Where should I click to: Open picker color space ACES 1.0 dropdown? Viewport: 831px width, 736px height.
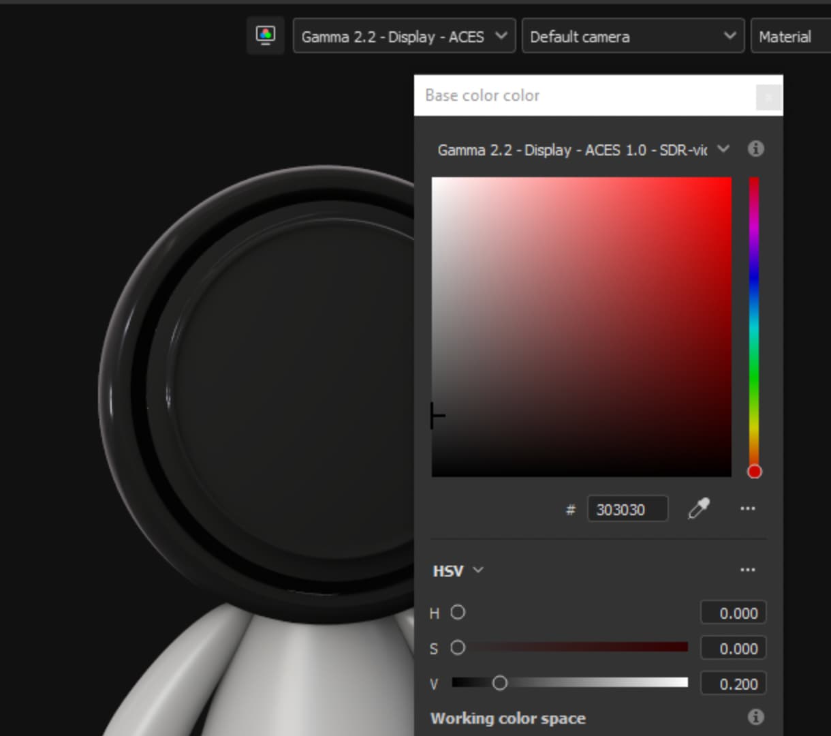pos(582,149)
